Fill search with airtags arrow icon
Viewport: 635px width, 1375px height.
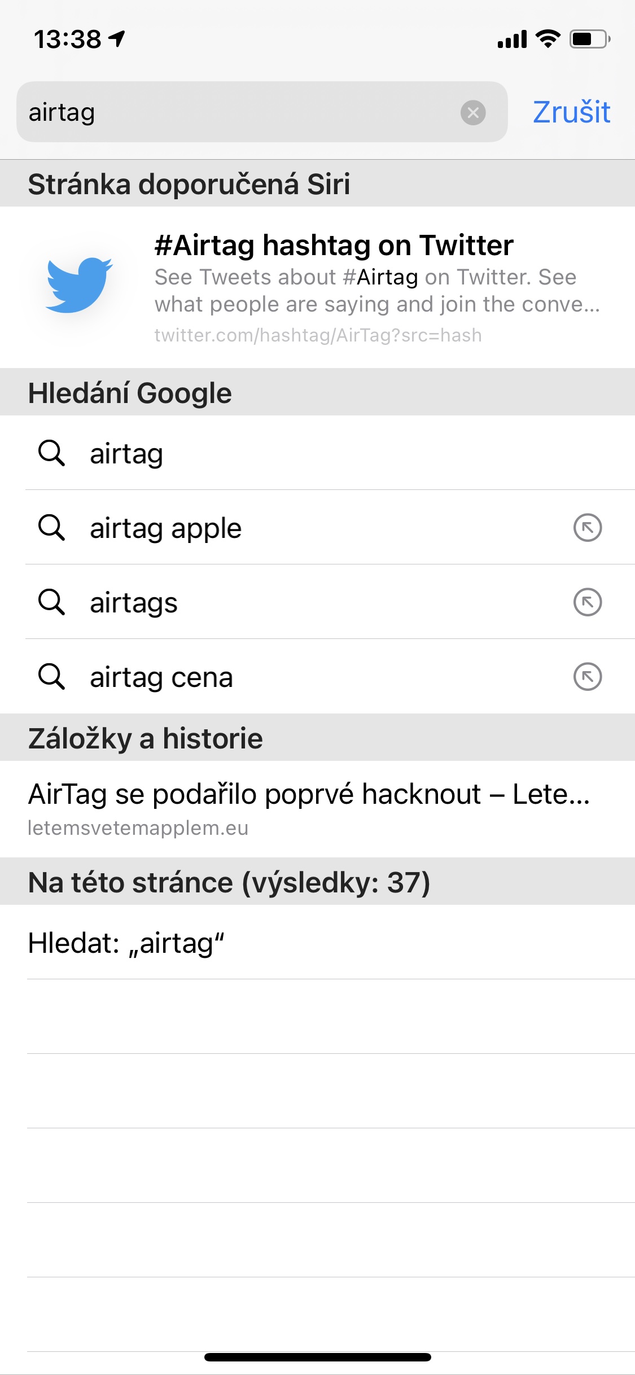[x=588, y=602]
